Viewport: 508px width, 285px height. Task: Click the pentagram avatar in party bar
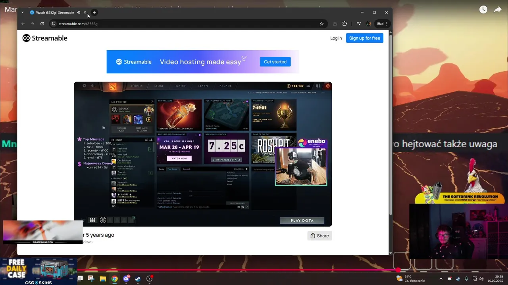tap(103, 220)
